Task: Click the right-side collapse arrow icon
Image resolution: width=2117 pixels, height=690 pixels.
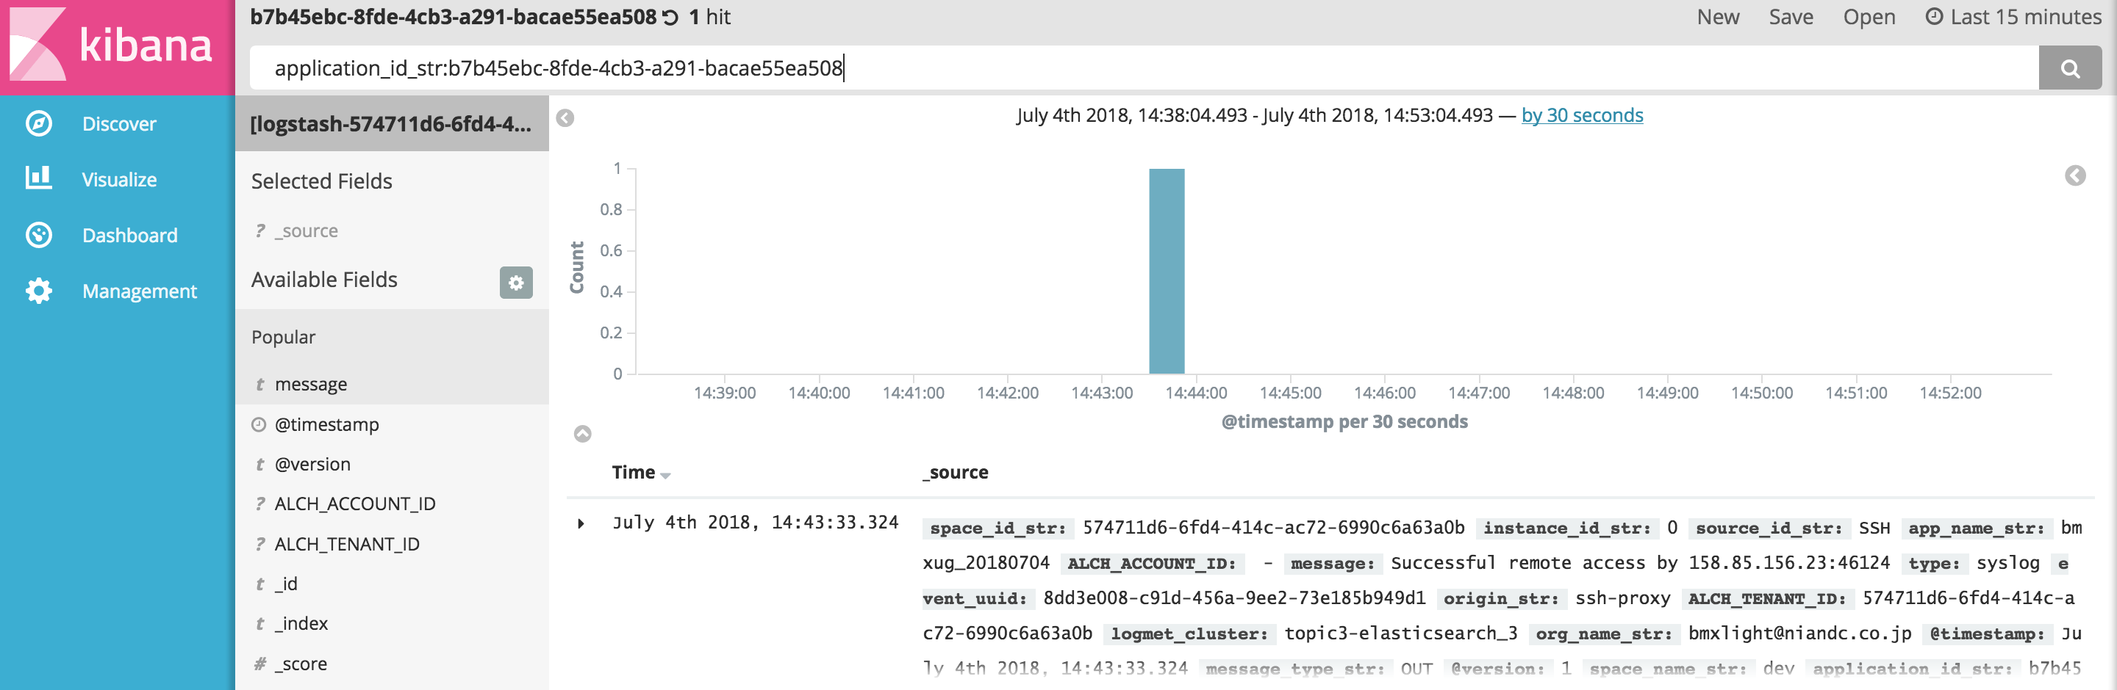Action: click(2075, 175)
